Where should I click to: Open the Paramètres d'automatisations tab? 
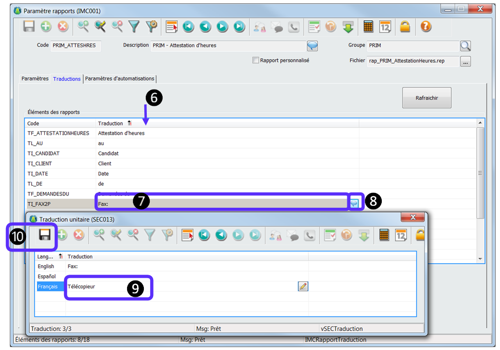pos(120,79)
